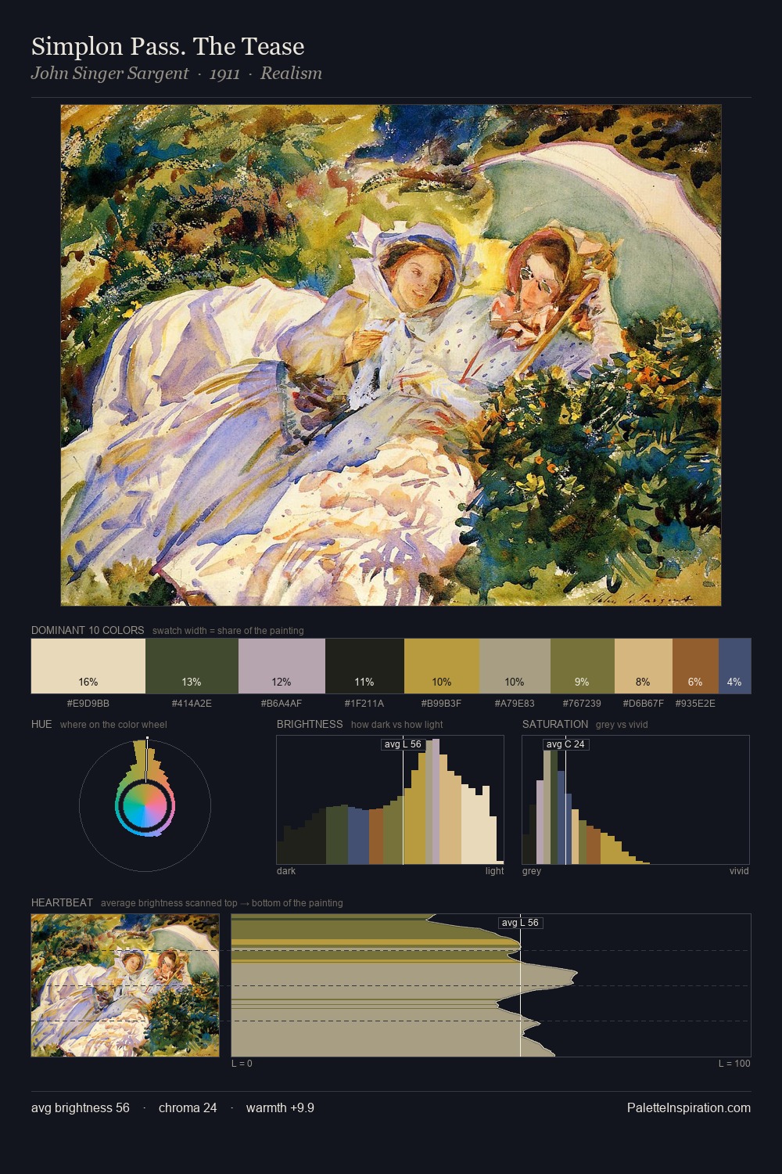Click hex code #D6B67F
This screenshot has width=782, height=1174.
pos(644,704)
